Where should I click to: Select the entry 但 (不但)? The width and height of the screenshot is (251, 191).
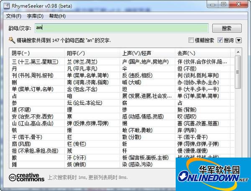pos(187,69)
